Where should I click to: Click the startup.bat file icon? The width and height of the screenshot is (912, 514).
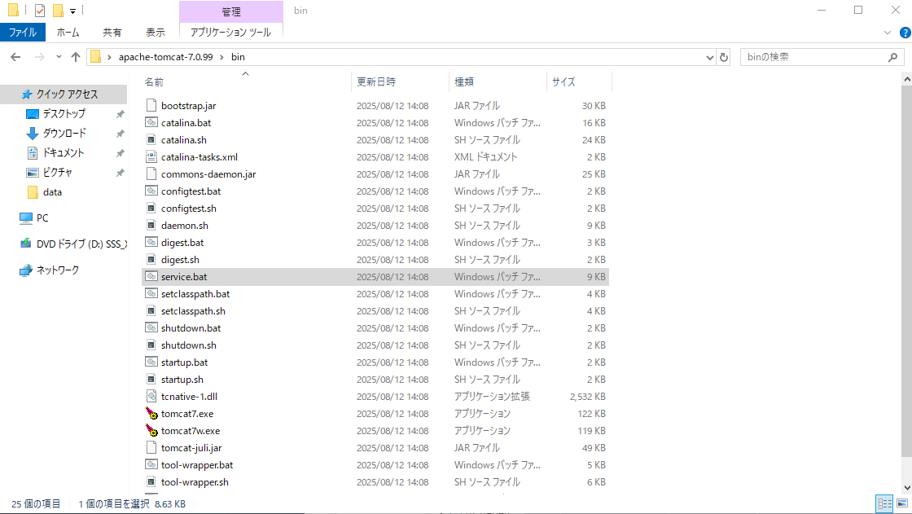pyautogui.click(x=151, y=362)
